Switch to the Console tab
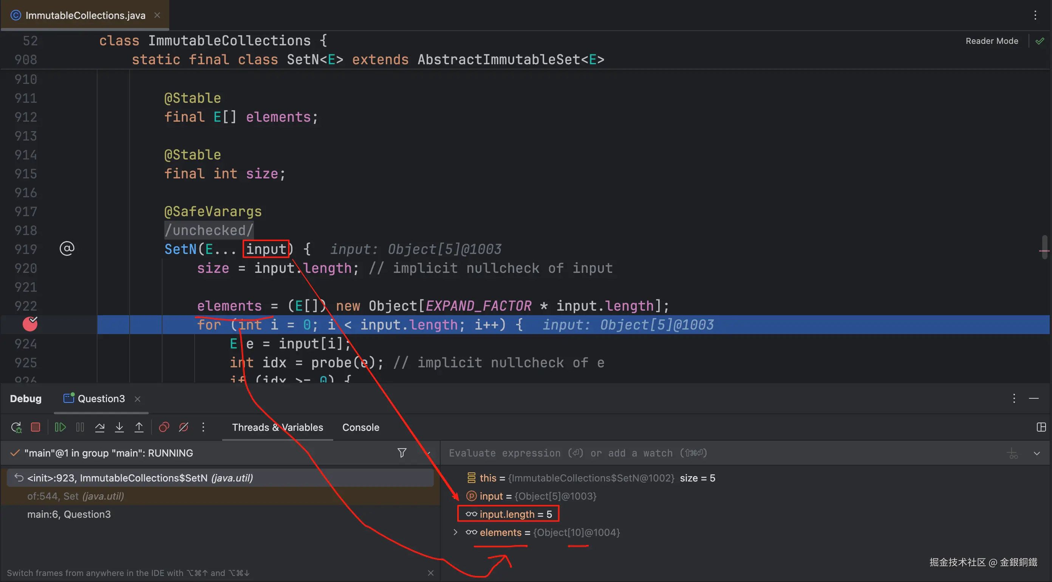This screenshot has width=1052, height=582. [x=360, y=427]
